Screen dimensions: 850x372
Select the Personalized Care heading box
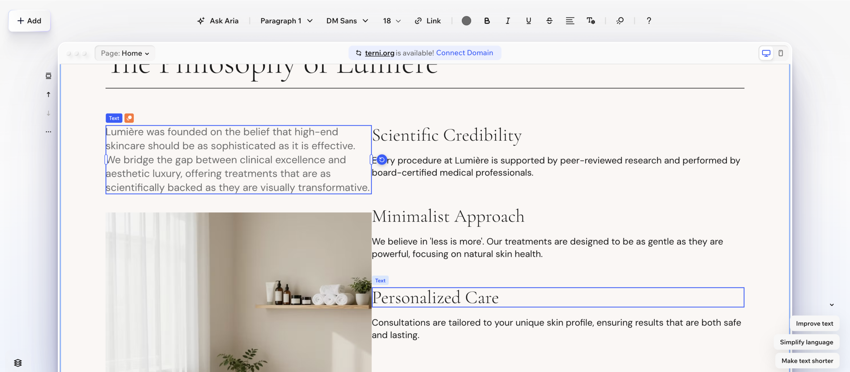tap(558, 297)
